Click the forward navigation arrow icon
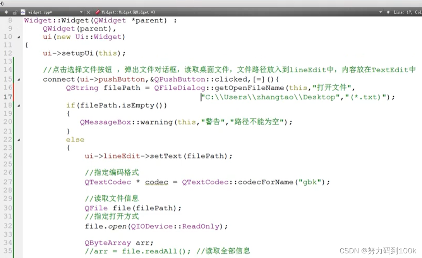 pos(7,12)
